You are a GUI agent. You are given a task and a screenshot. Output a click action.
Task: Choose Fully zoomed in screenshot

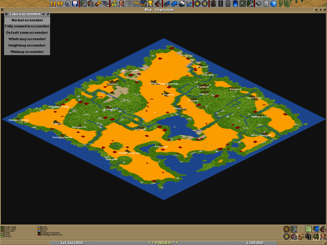[x=27, y=26]
